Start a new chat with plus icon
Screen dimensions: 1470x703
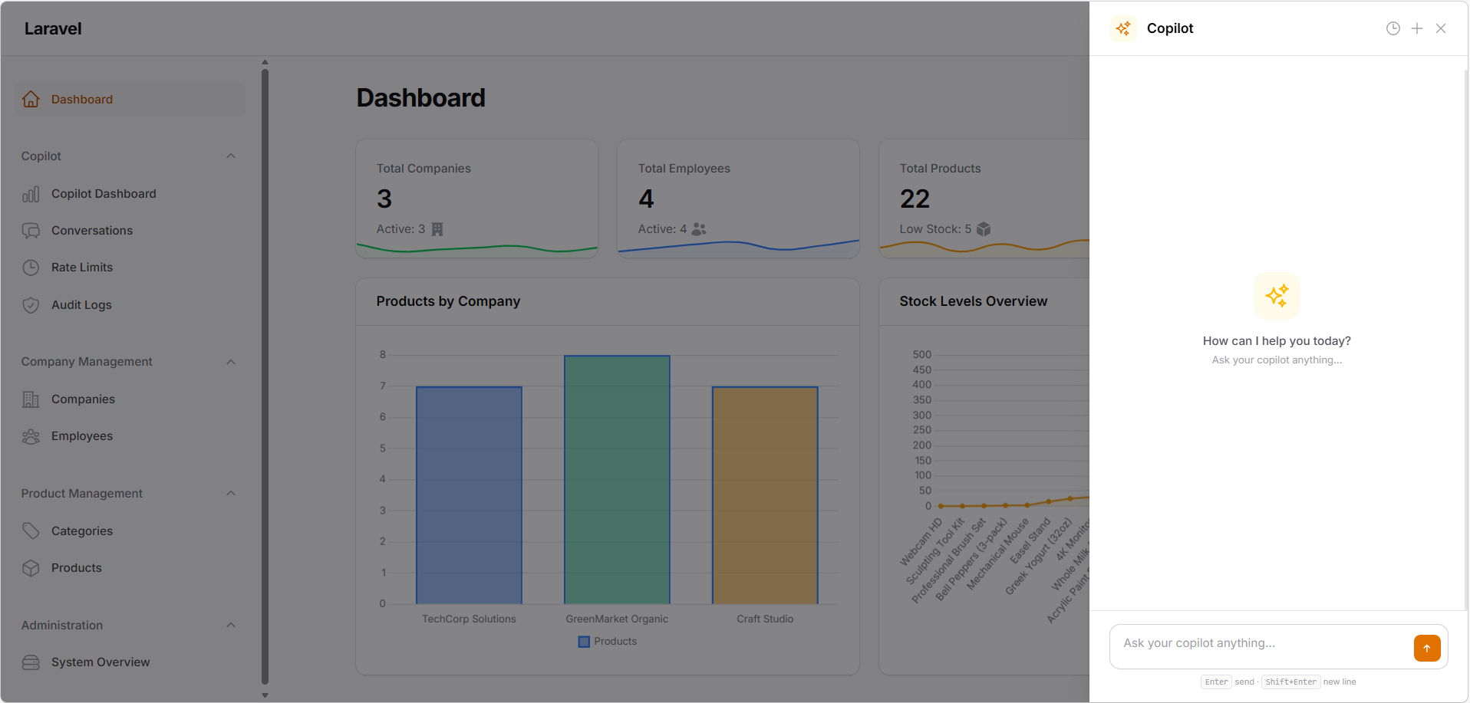tap(1417, 28)
